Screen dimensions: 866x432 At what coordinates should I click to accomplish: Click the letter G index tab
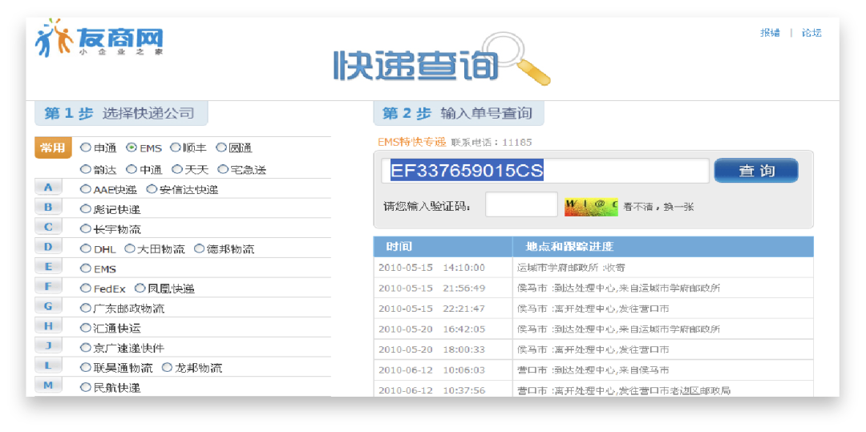pyautogui.click(x=48, y=306)
